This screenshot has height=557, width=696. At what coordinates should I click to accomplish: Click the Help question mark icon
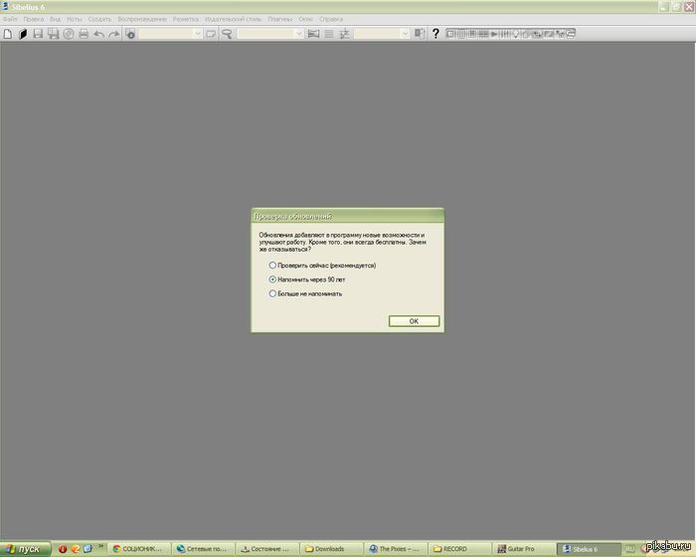pos(435,34)
